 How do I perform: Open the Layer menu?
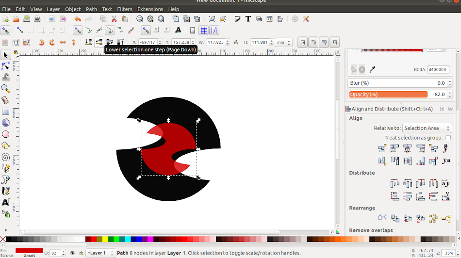(53, 9)
